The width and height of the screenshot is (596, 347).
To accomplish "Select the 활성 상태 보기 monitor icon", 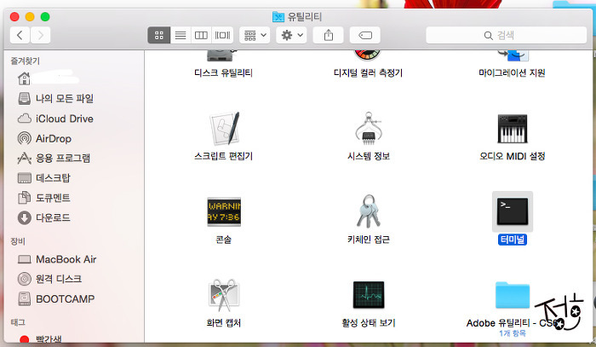I will click(x=369, y=295).
